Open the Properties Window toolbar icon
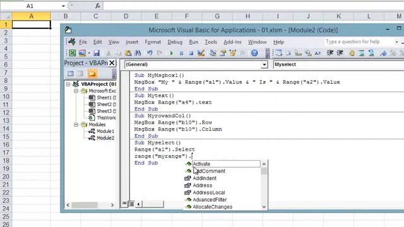 (223, 53)
